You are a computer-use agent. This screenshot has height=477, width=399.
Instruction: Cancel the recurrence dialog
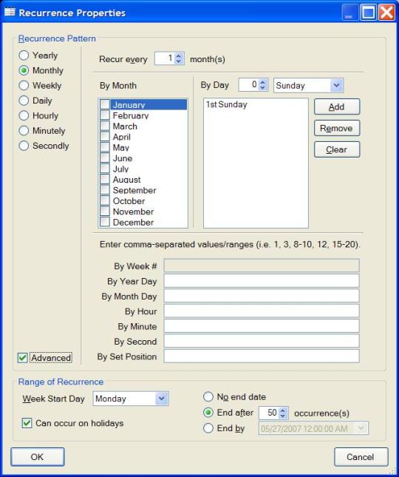click(x=361, y=456)
